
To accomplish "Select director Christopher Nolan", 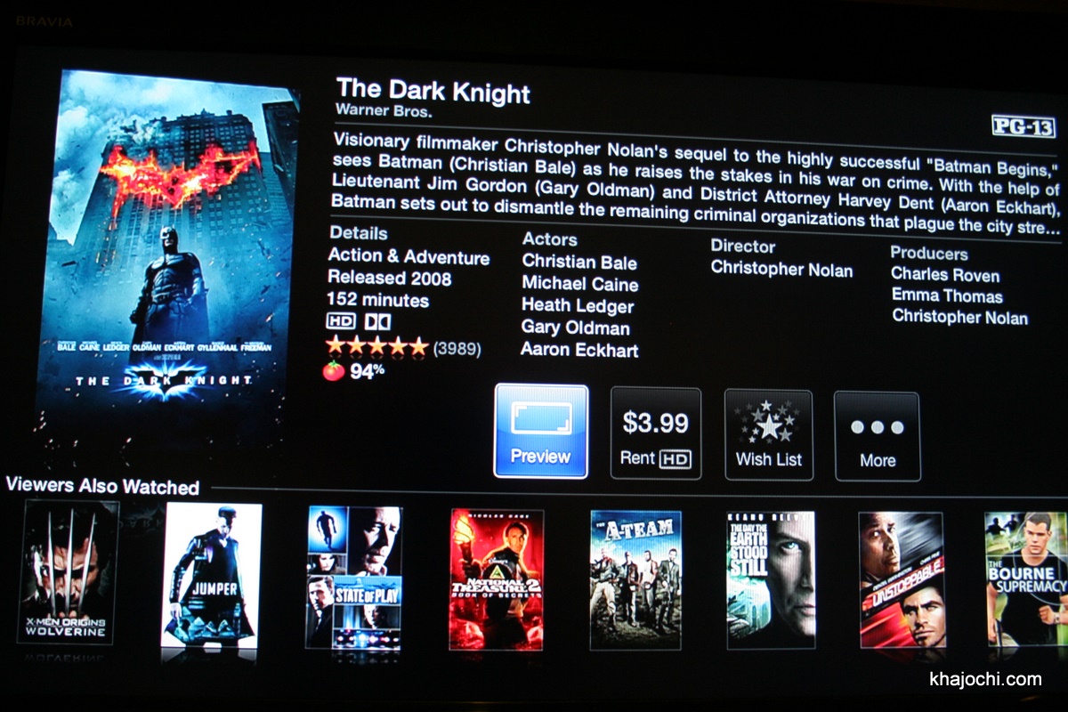I will [x=781, y=270].
